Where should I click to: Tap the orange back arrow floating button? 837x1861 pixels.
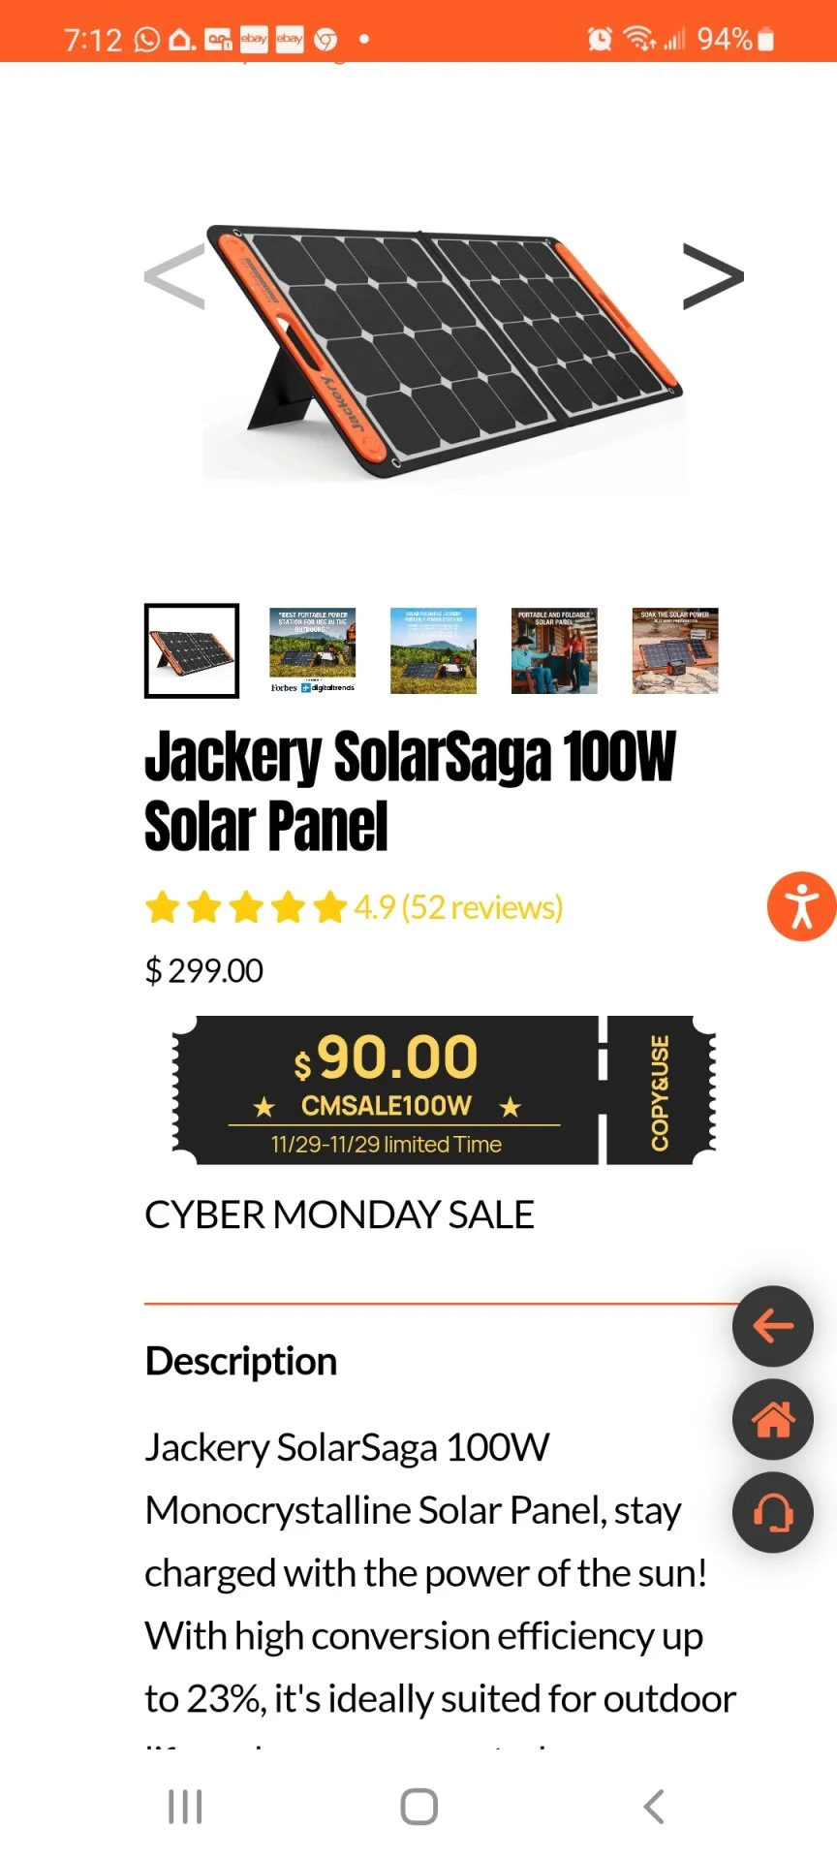[x=772, y=1326]
